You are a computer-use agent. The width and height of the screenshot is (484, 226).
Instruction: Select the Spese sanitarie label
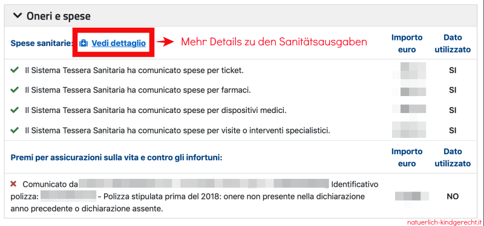click(42, 44)
